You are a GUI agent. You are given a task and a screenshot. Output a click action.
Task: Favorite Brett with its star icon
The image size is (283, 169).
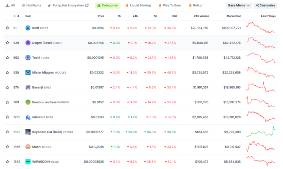click(8, 28)
